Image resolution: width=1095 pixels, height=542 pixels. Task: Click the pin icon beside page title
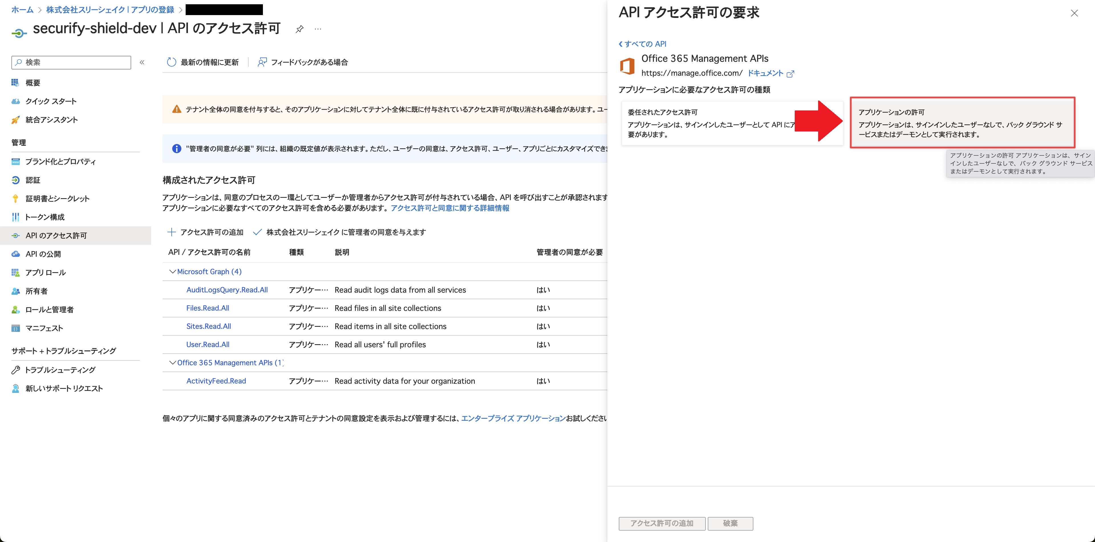(x=300, y=29)
